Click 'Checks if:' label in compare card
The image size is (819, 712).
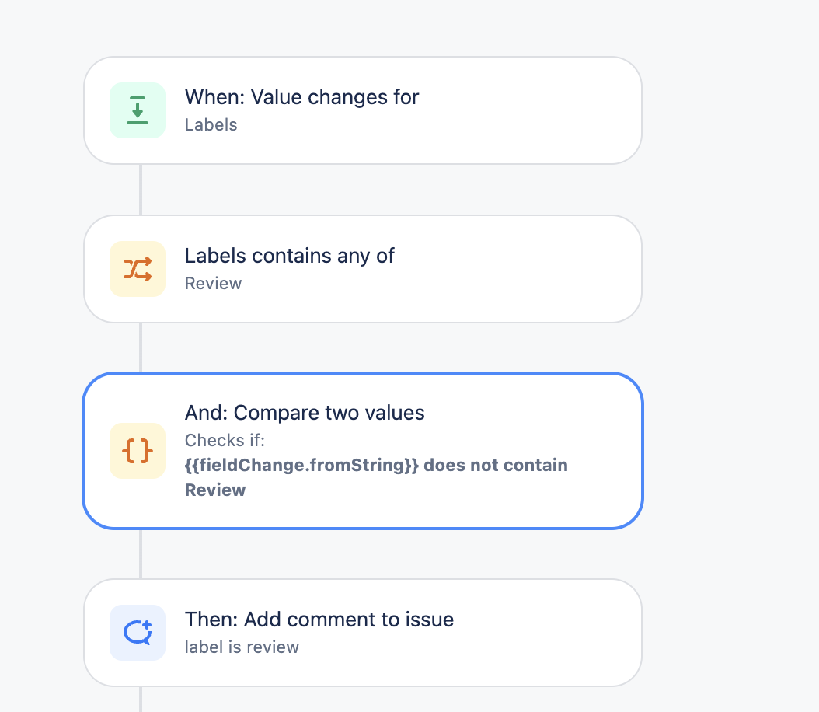(x=225, y=440)
